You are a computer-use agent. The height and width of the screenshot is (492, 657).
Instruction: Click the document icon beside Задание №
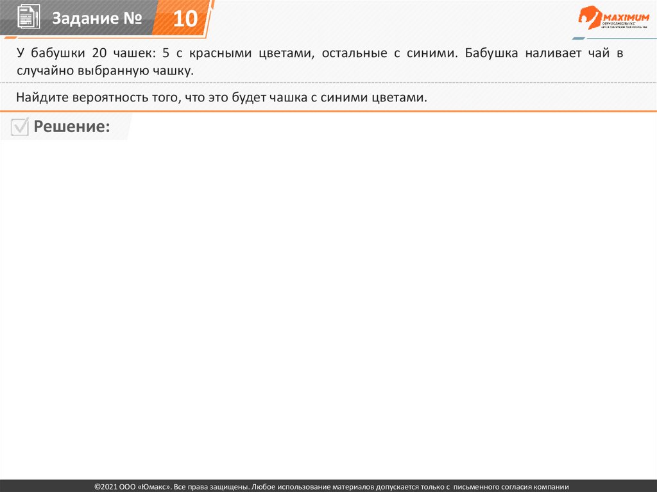click(29, 16)
